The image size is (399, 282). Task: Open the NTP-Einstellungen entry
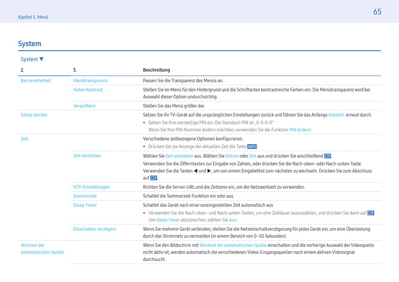[x=92, y=187]
